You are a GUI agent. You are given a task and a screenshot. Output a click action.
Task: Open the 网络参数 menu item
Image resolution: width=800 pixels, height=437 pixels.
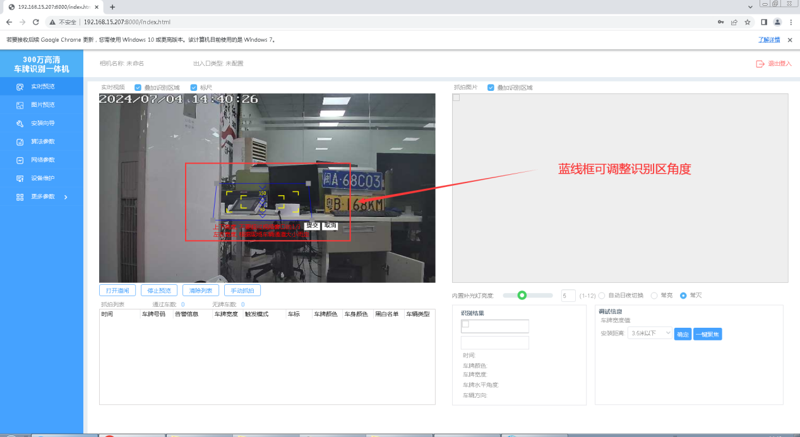tap(42, 160)
